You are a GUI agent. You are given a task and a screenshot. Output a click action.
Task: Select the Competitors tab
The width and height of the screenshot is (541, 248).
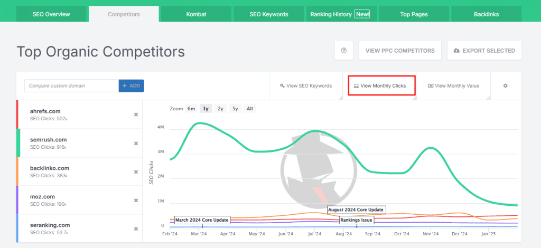tap(124, 14)
